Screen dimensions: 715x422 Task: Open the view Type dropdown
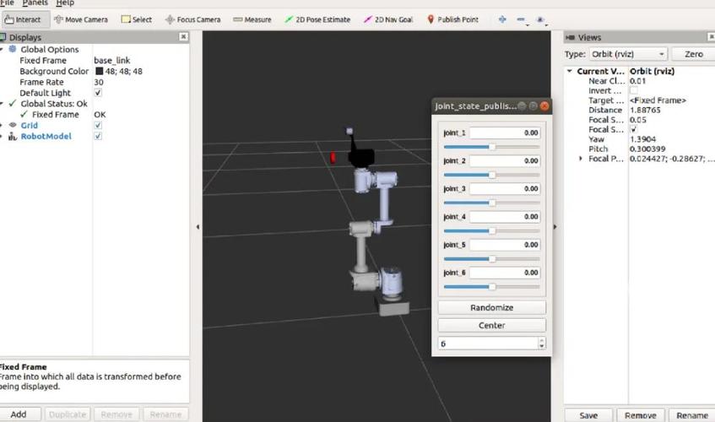pyautogui.click(x=626, y=54)
